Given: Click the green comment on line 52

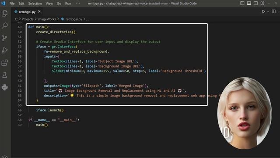Looking at the screenshot, I should 98,42.
